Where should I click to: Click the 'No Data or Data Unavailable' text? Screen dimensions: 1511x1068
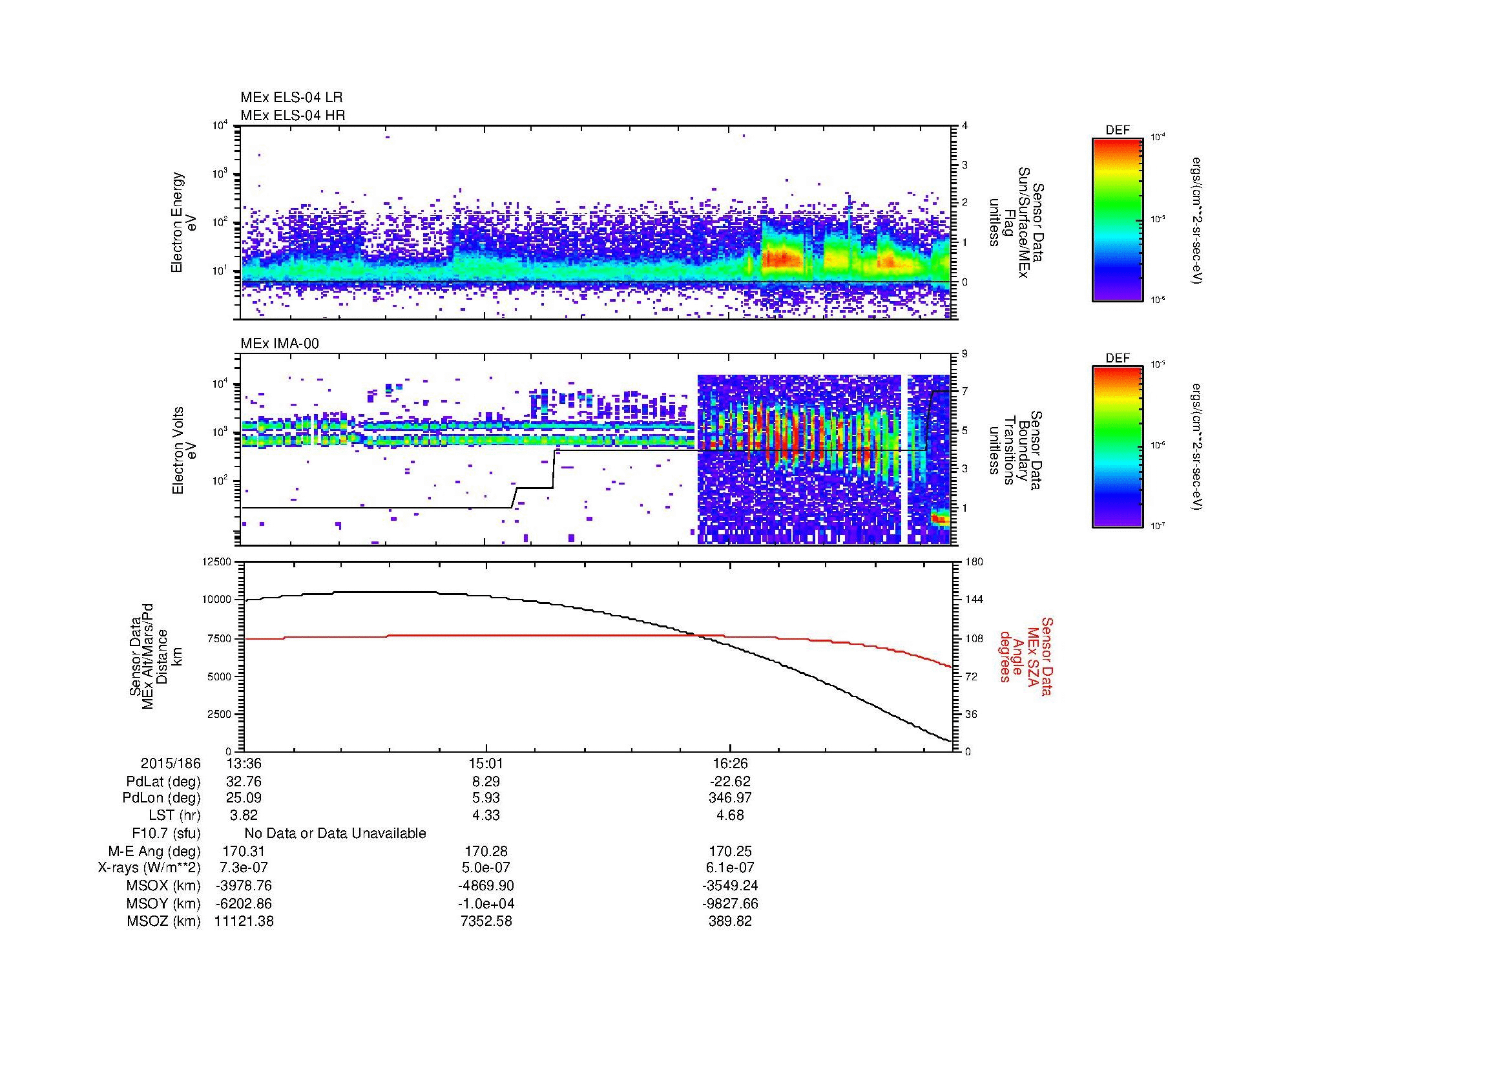coord(335,833)
